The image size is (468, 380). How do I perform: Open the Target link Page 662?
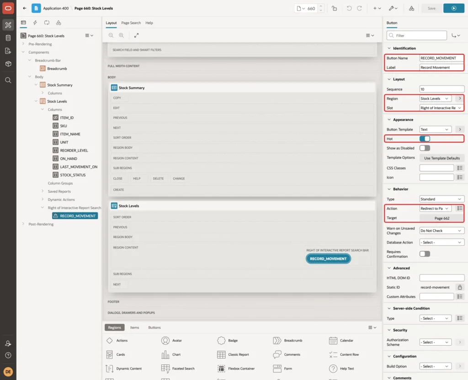point(442,218)
